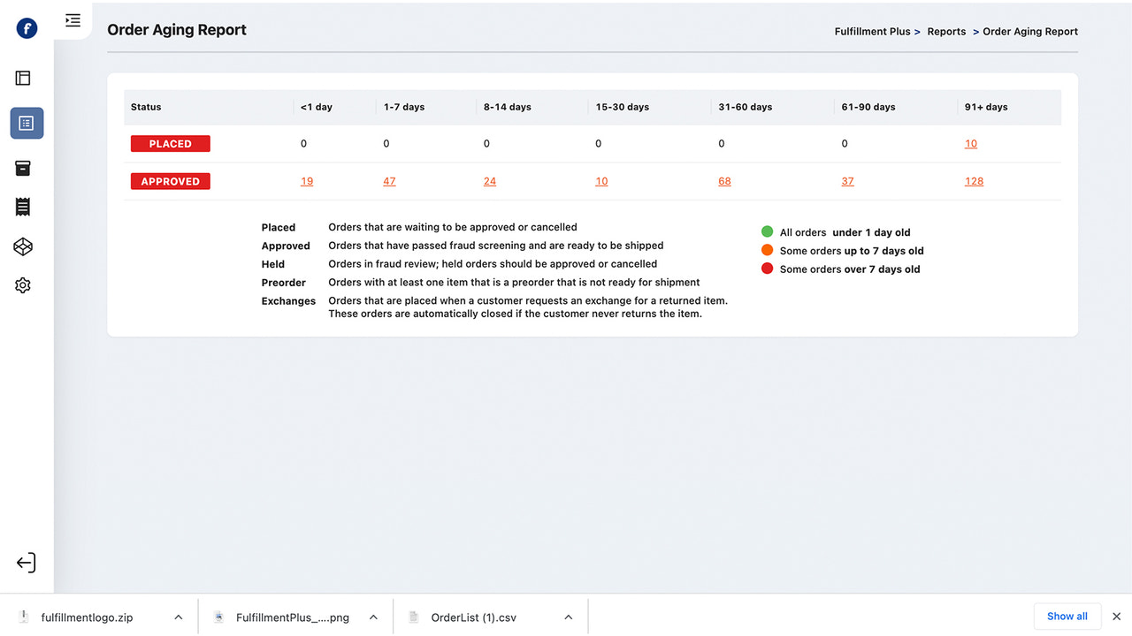Click Placed row 0 under 31-60 days

point(722,144)
